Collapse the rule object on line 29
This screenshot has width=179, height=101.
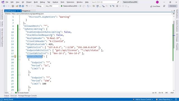coord(20,90)
